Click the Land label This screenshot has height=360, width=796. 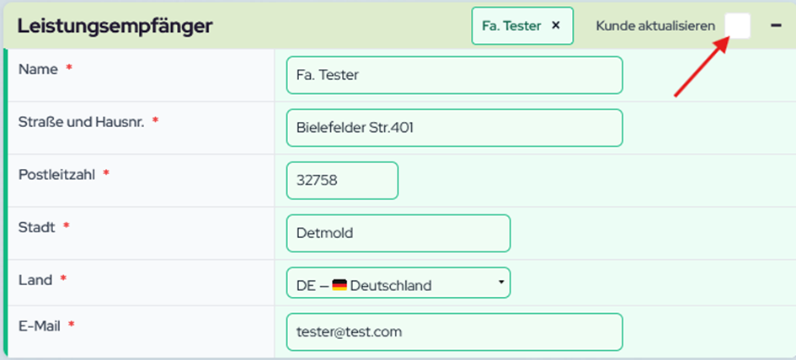pyautogui.click(x=35, y=280)
